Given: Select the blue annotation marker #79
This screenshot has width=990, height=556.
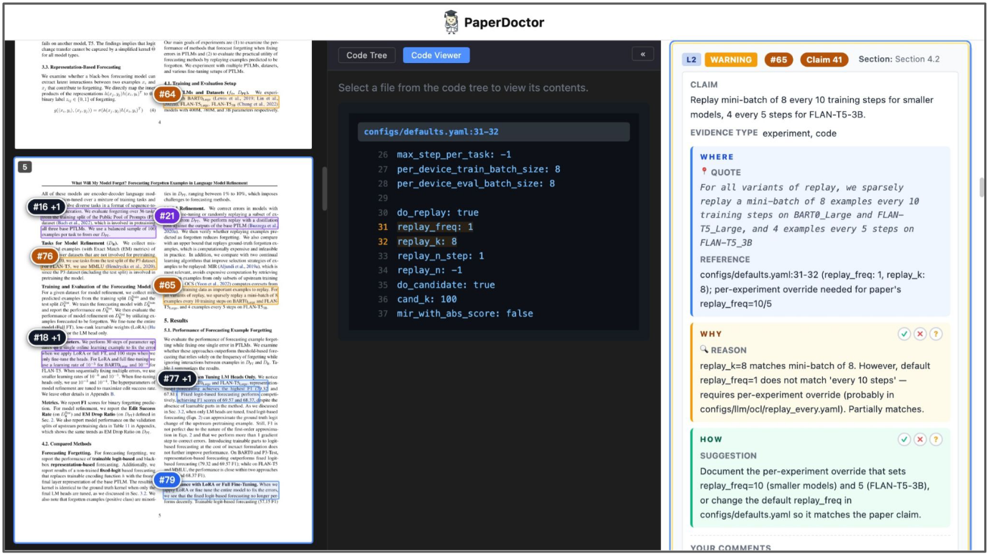Looking at the screenshot, I should pos(167,480).
